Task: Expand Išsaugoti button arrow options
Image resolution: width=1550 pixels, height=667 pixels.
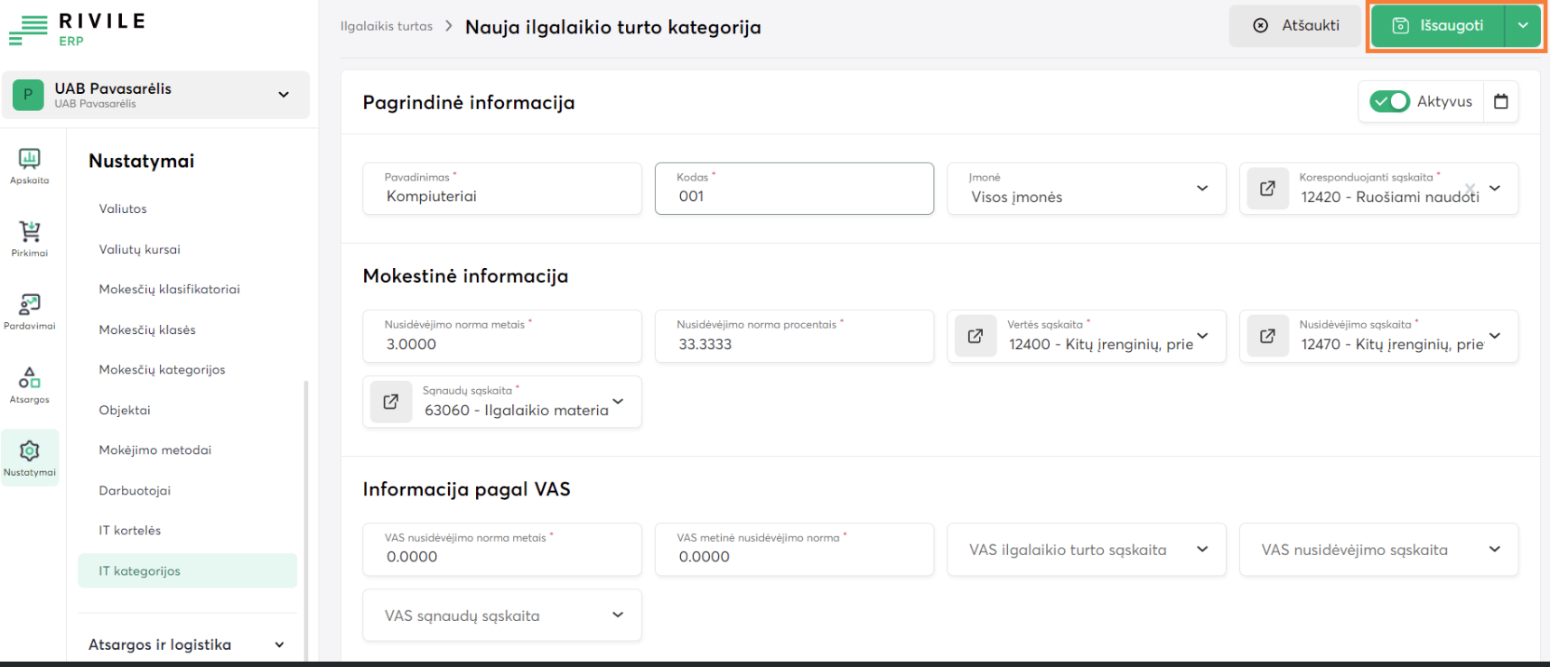Action: click(1523, 26)
